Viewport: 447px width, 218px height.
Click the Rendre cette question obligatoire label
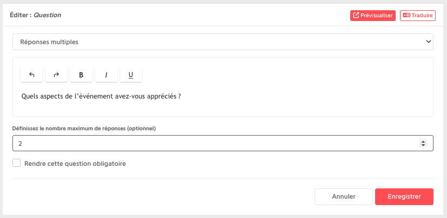click(75, 164)
